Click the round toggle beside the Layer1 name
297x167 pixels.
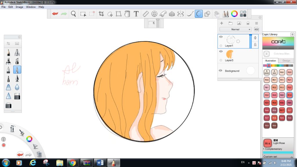click(x=221, y=46)
